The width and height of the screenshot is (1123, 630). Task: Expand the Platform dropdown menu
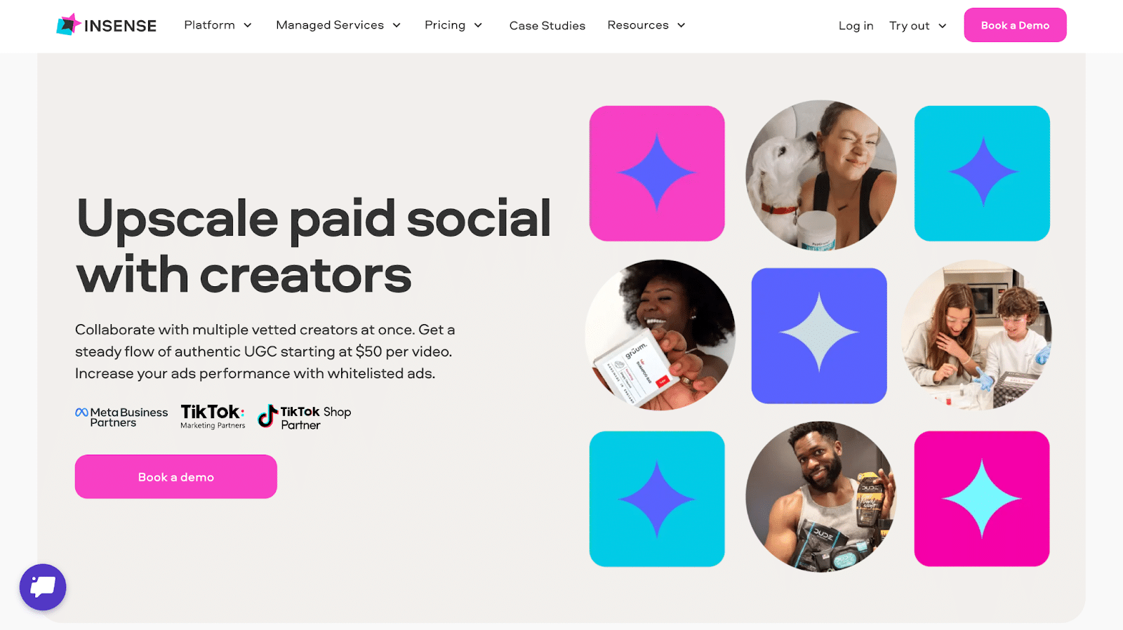(x=218, y=25)
